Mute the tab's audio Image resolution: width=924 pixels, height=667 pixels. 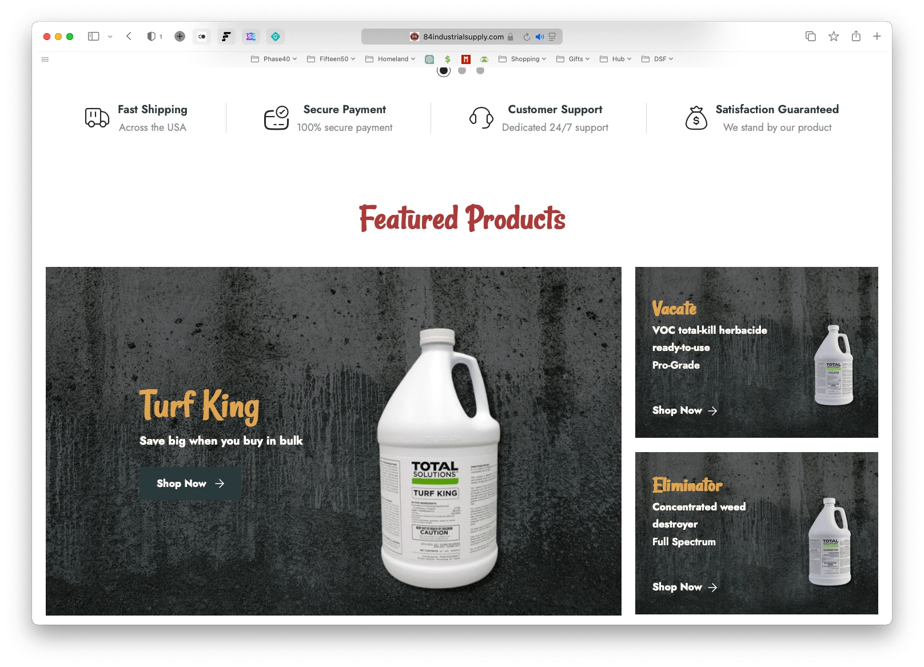pos(540,37)
